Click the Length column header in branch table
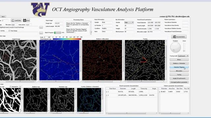This screenshot has width=211, height=118. coord(133,88)
